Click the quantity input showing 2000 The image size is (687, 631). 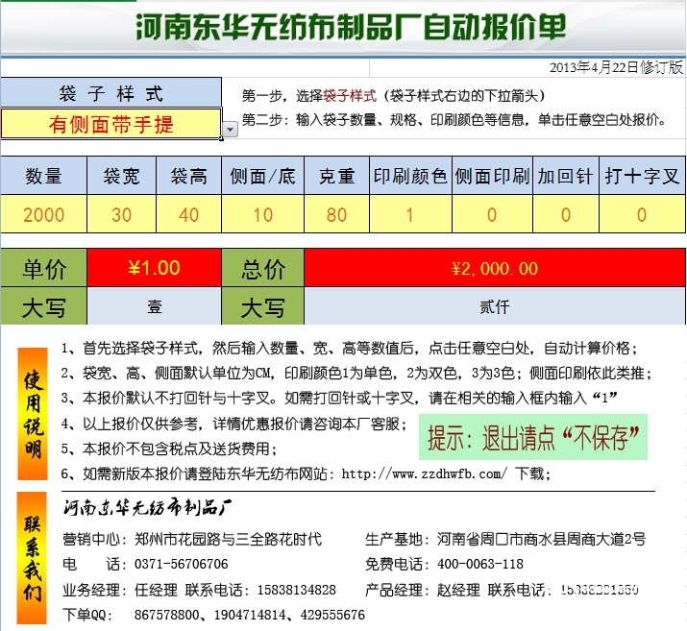pos(43,214)
